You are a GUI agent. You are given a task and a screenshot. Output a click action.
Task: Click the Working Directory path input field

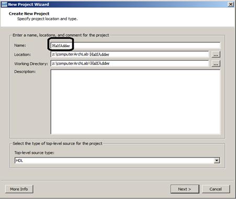(130, 63)
